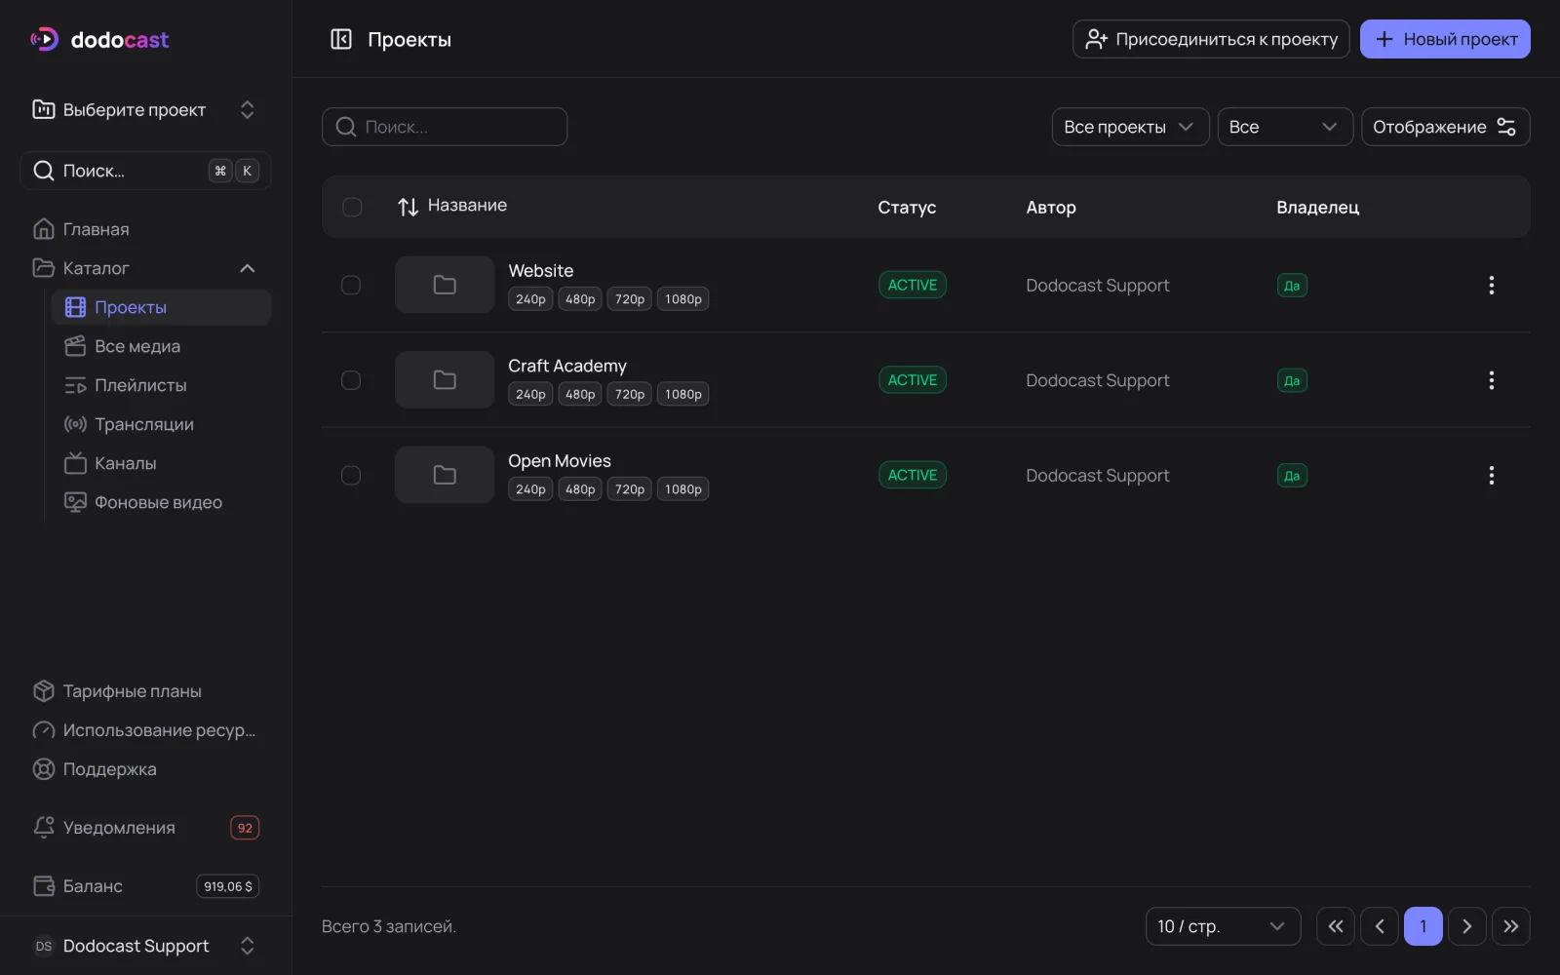Check the Website row checkbox
1560x975 pixels.
[x=351, y=285]
